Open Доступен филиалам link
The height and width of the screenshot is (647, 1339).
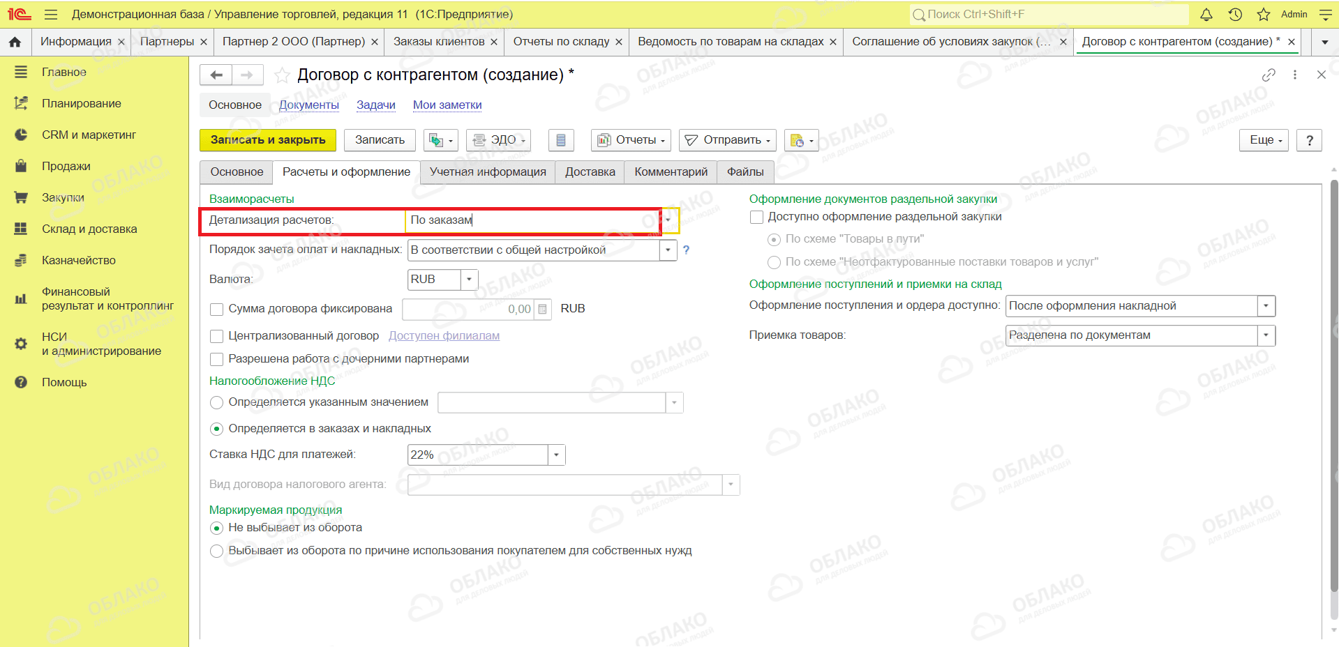(x=444, y=336)
